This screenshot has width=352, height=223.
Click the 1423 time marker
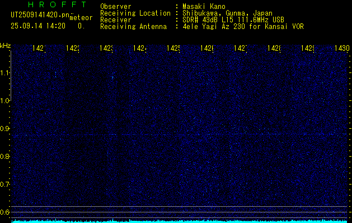coord(106,48)
